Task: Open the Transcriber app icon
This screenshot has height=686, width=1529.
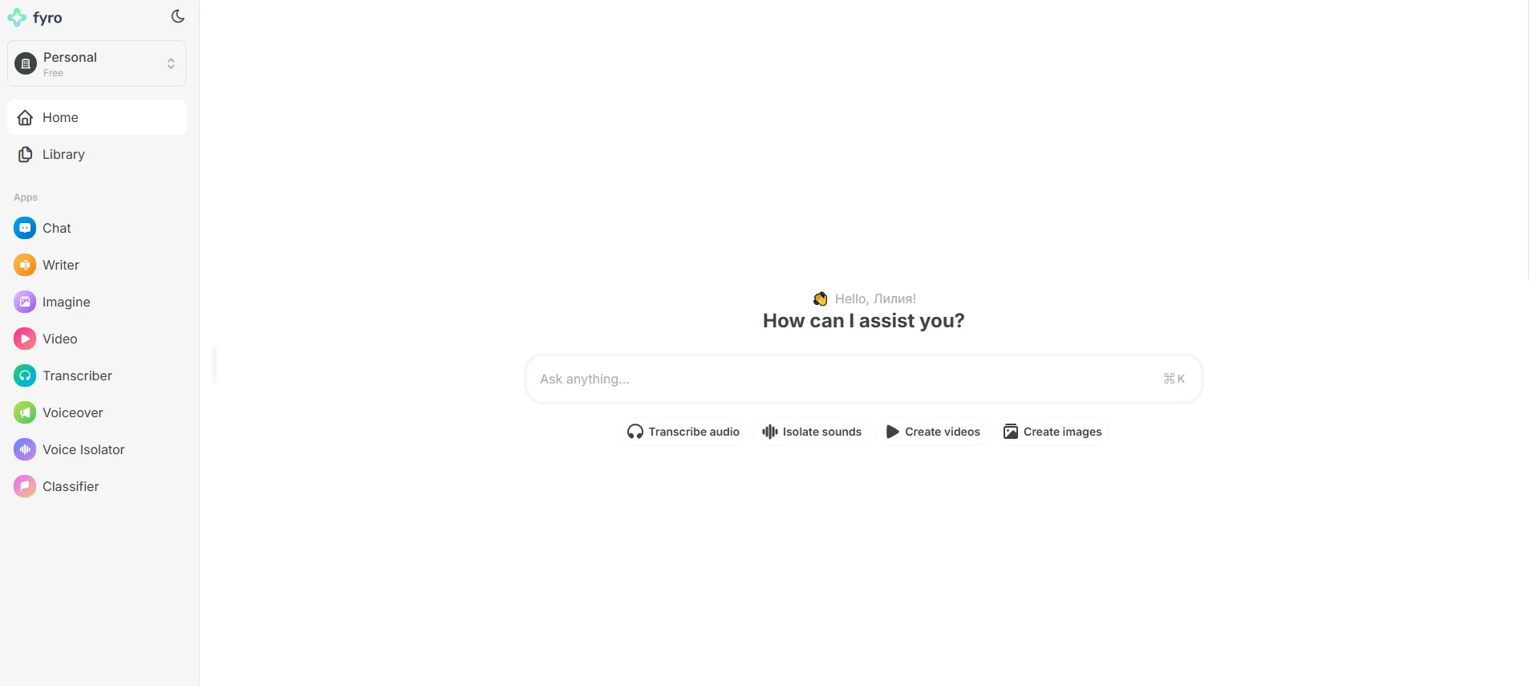Action: click(25, 375)
